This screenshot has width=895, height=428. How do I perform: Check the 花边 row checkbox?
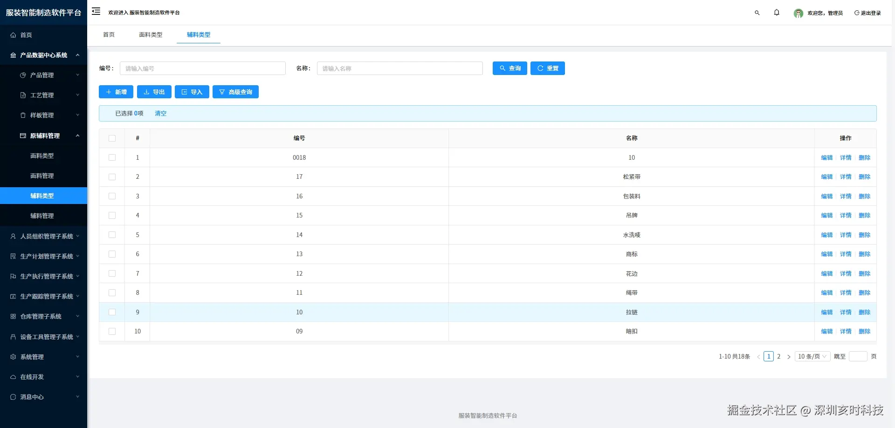pos(112,273)
